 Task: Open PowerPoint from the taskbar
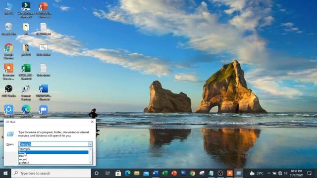tap(174, 173)
